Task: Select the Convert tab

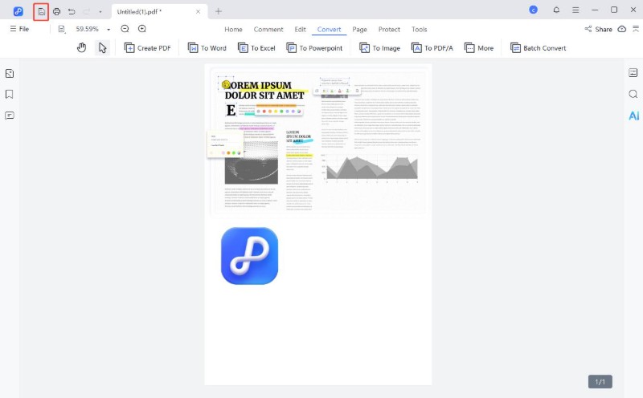Action: point(329,30)
